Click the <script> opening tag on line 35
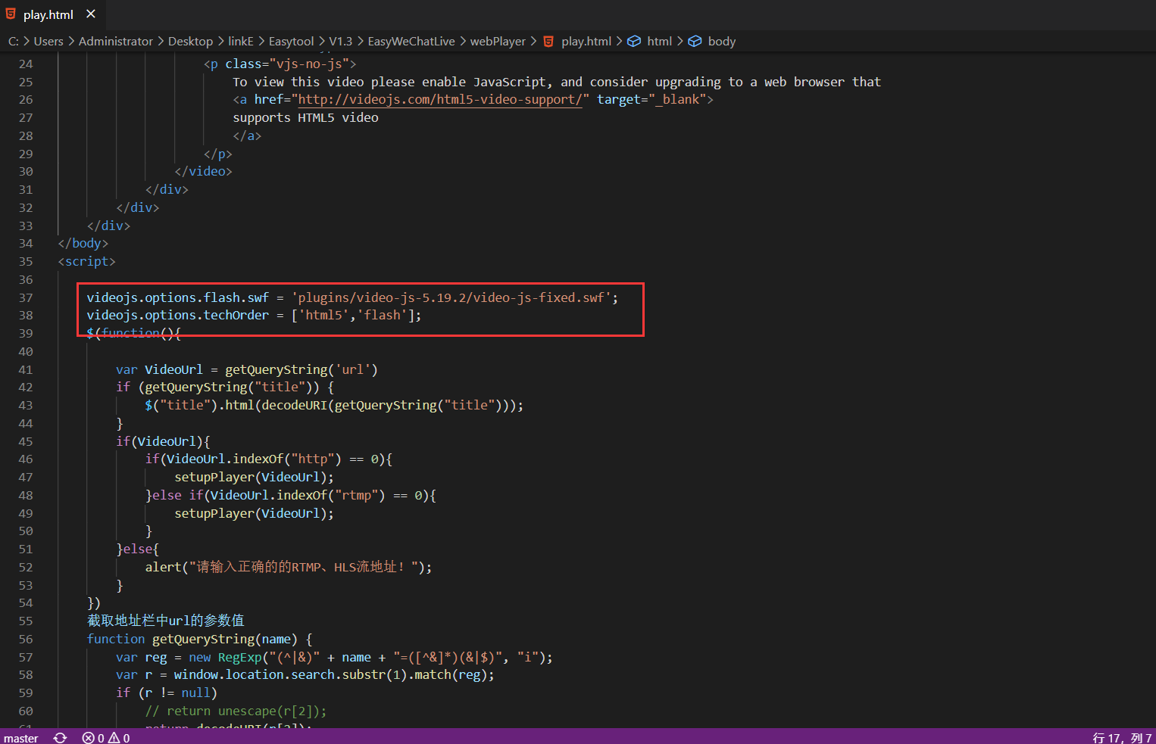This screenshot has height=744, width=1156. [x=86, y=261]
